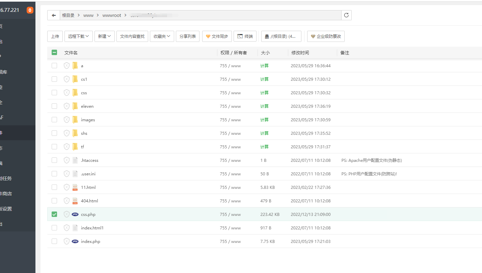Image resolution: width=482 pixels, height=273 pixels.
Task: Click 根目录 in the breadcrumb path
Action: click(68, 15)
